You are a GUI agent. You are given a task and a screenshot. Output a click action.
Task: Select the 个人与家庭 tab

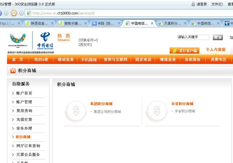tap(216, 50)
